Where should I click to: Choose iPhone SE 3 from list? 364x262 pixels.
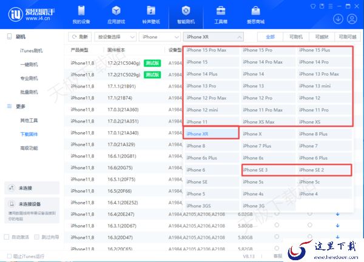tap(268, 170)
